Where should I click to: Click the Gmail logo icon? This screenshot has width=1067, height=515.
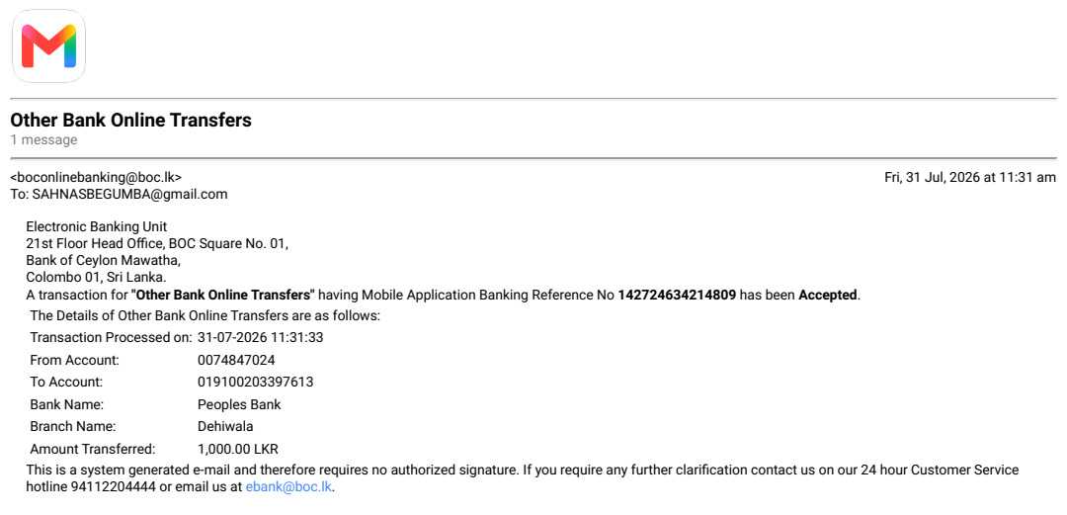(49, 46)
